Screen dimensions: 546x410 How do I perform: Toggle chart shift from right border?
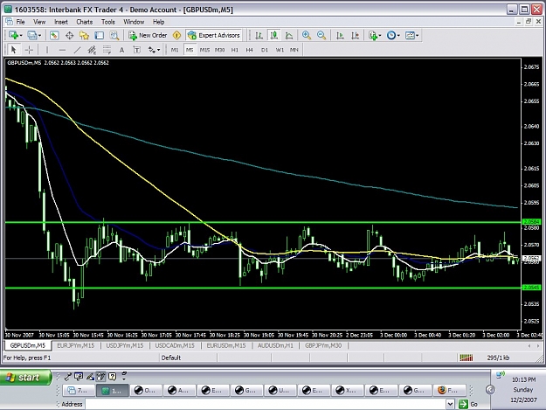click(x=355, y=35)
